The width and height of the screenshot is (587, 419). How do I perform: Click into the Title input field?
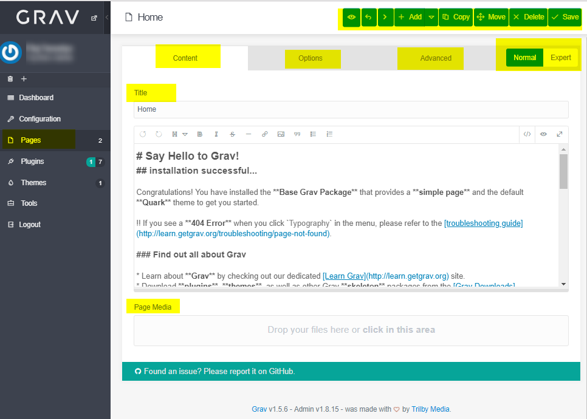pos(351,109)
